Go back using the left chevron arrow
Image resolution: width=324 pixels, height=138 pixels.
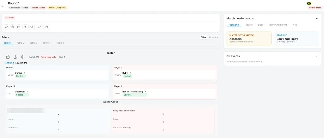point(2,6)
